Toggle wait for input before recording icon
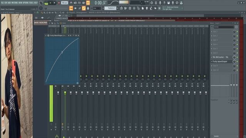 click(x=75, y=3)
